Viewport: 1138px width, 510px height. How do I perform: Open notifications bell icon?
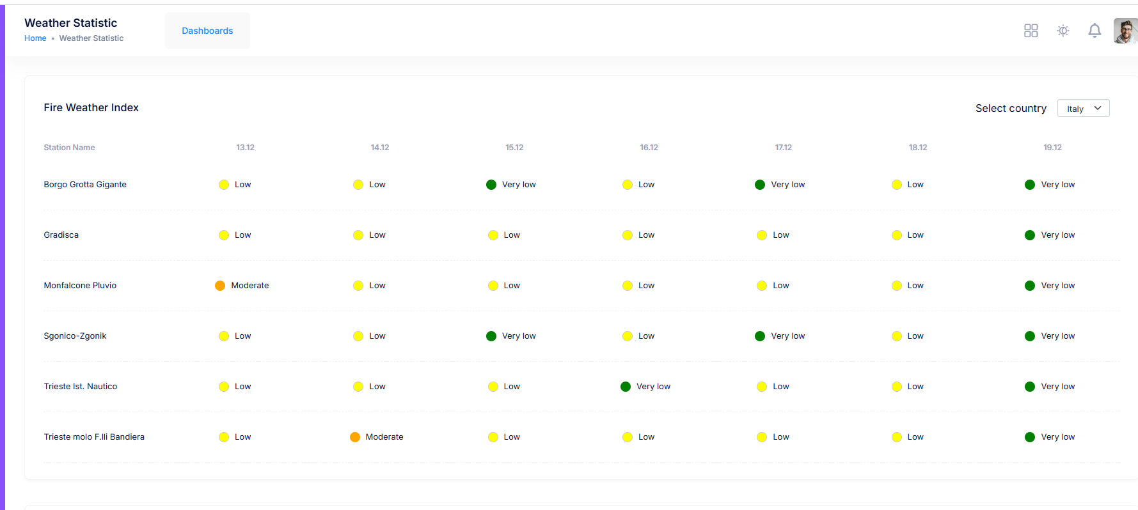(1095, 31)
